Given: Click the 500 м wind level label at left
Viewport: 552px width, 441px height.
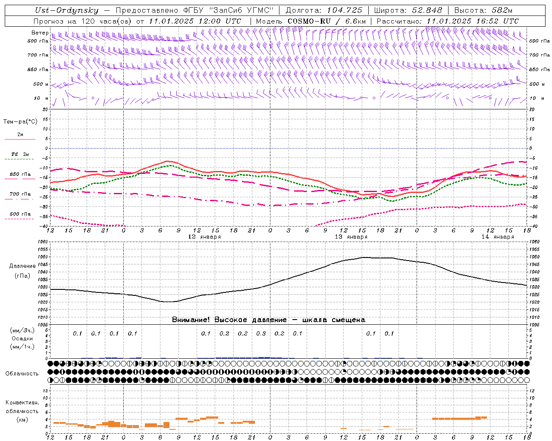Looking at the screenshot, I should 41,84.
